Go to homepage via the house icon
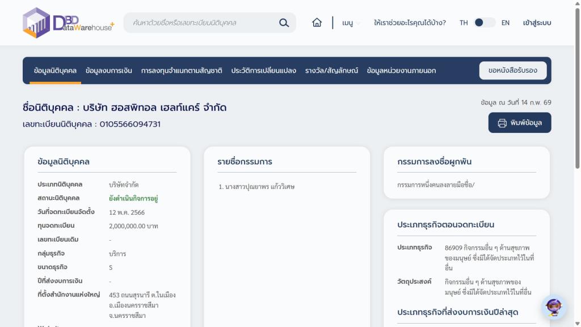The image size is (581, 327). tap(317, 23)
